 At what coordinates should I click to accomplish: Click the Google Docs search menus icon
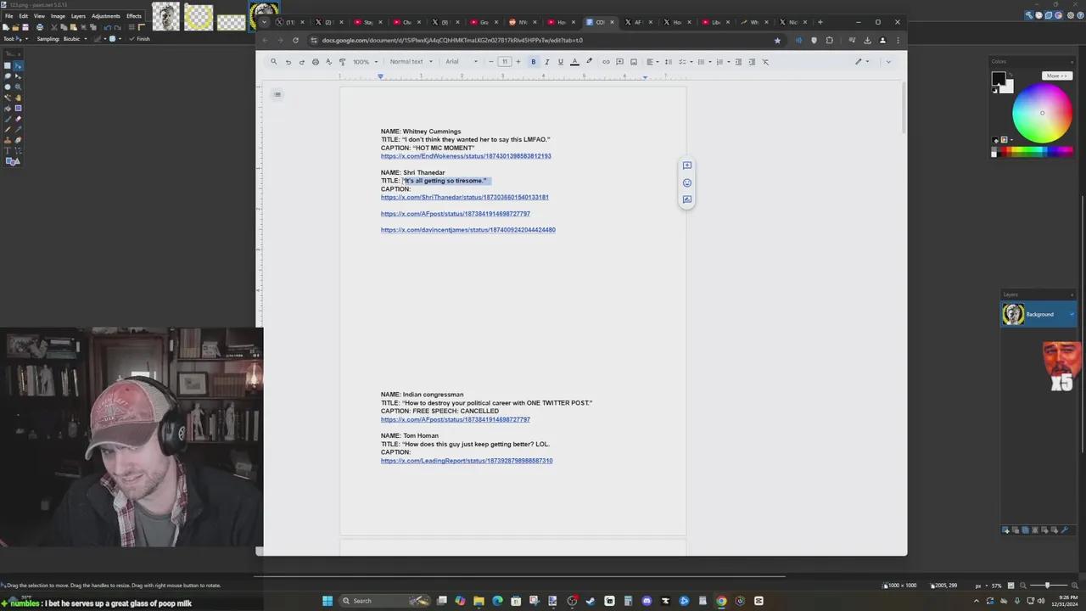(x=273, y=61)
